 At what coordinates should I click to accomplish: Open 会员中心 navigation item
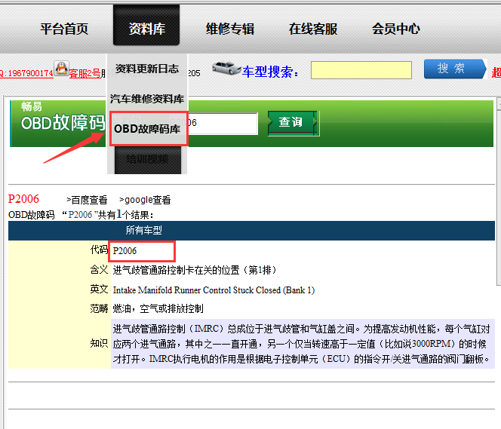point(396,29)
